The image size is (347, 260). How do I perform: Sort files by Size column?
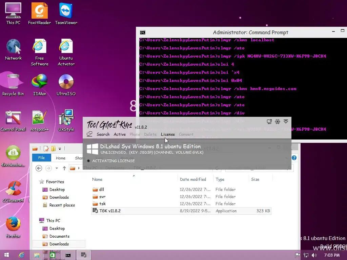255,179
